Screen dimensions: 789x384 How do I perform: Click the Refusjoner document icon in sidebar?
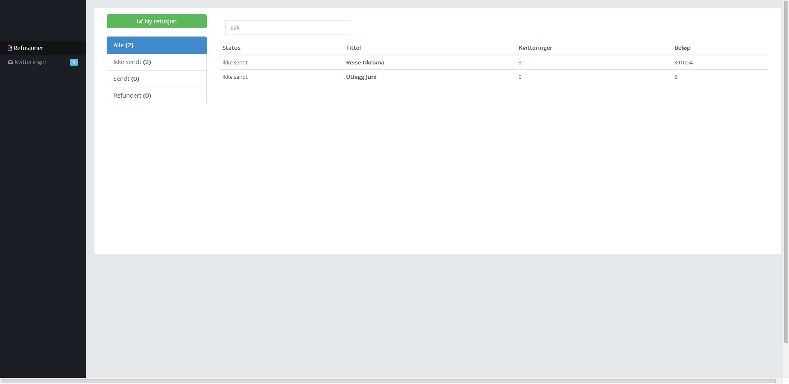(x=10, y=48)
